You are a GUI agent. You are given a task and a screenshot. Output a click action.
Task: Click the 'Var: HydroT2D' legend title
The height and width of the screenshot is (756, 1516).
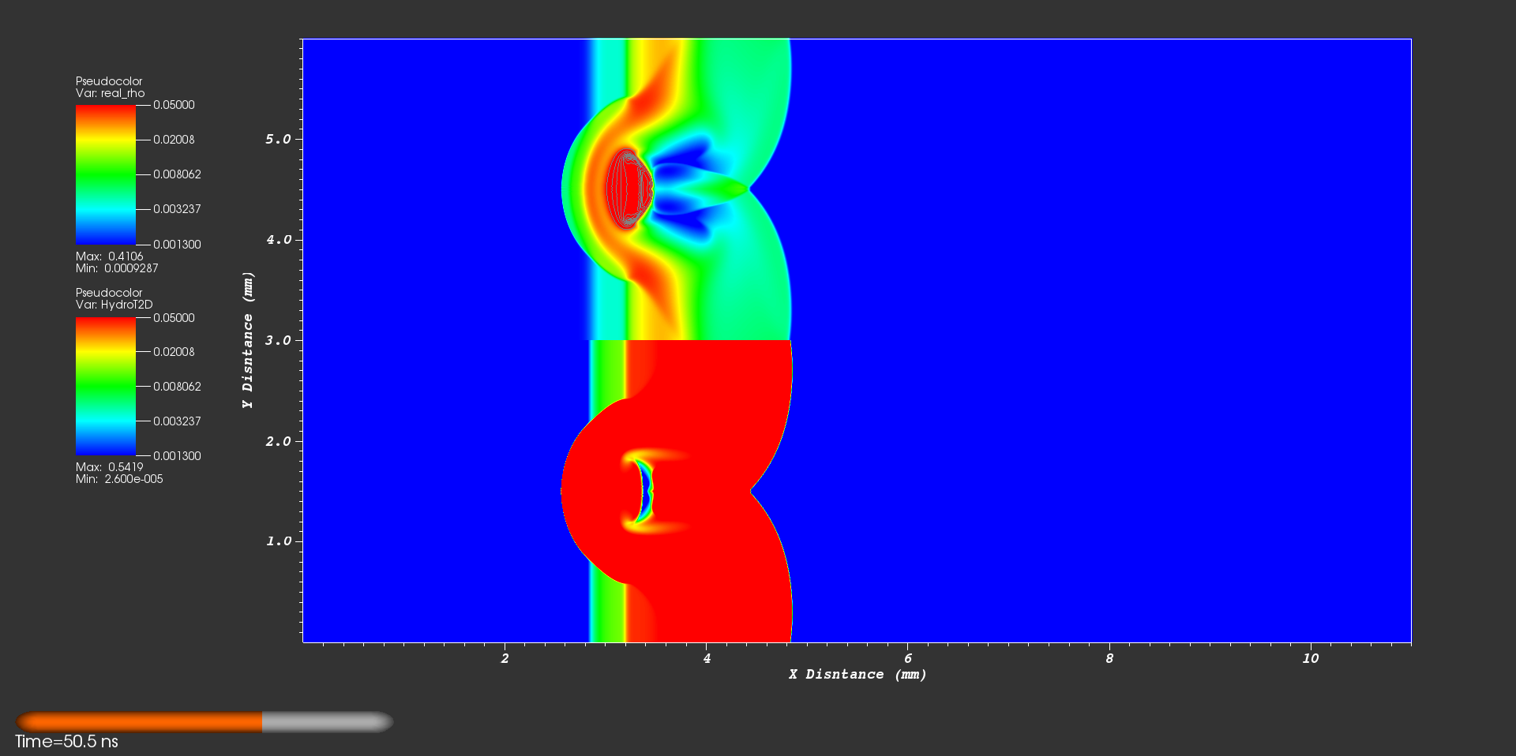point(114,305)
